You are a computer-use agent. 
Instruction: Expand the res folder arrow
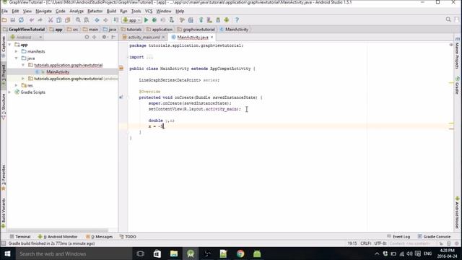[17, 85]
